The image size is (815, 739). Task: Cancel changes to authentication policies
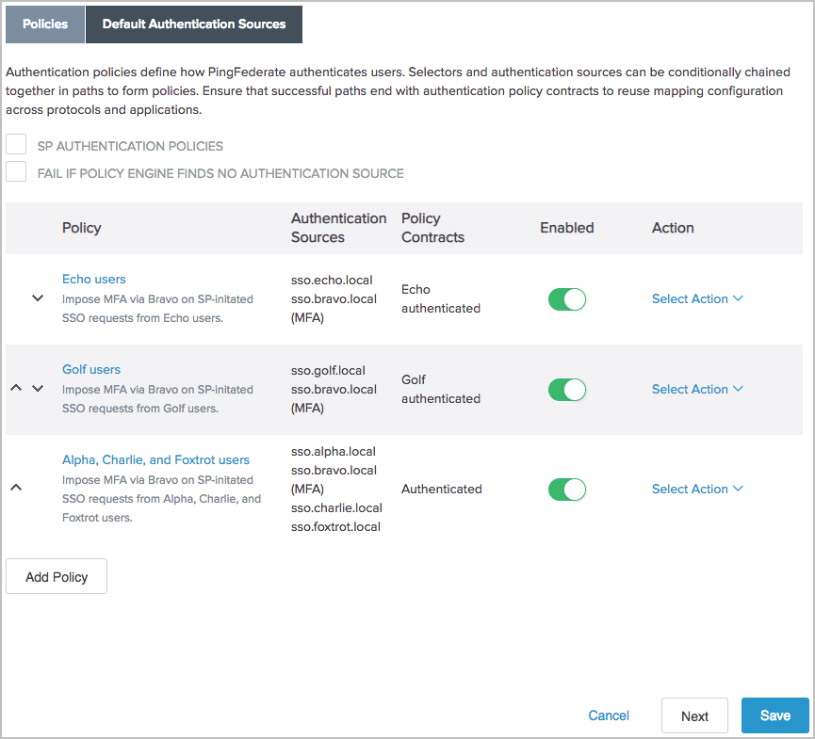coord(608,715)
